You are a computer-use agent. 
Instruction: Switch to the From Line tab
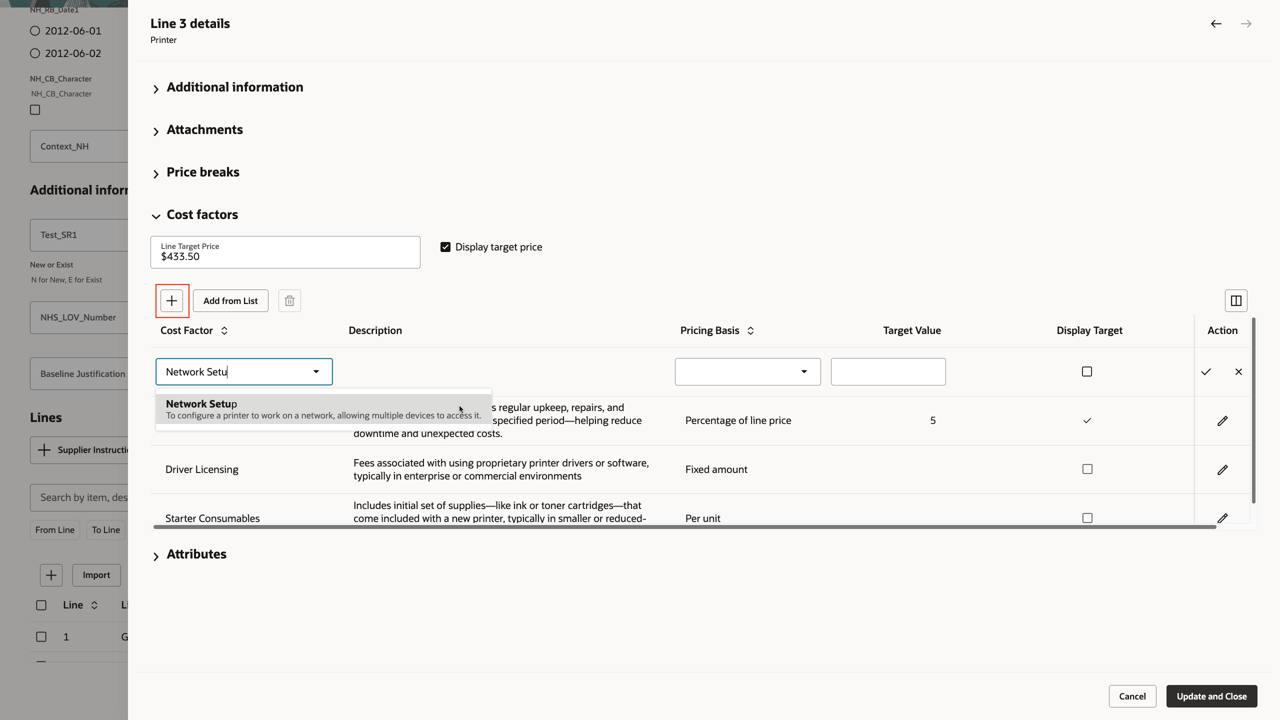coord(54,529)
